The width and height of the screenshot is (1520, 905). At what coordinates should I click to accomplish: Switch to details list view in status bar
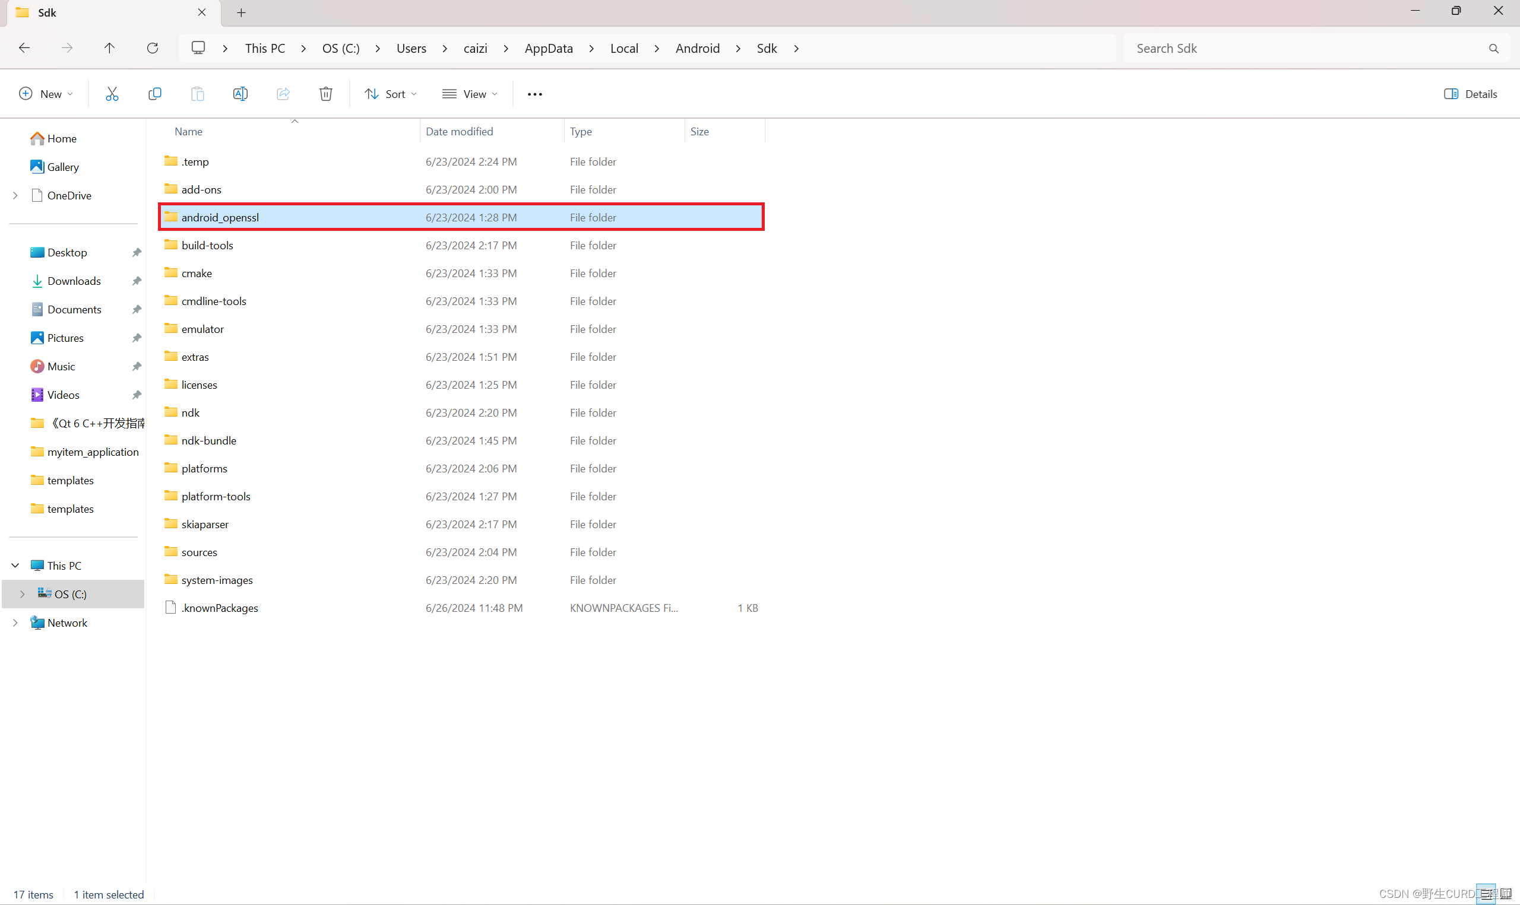tap(1486, 894)
